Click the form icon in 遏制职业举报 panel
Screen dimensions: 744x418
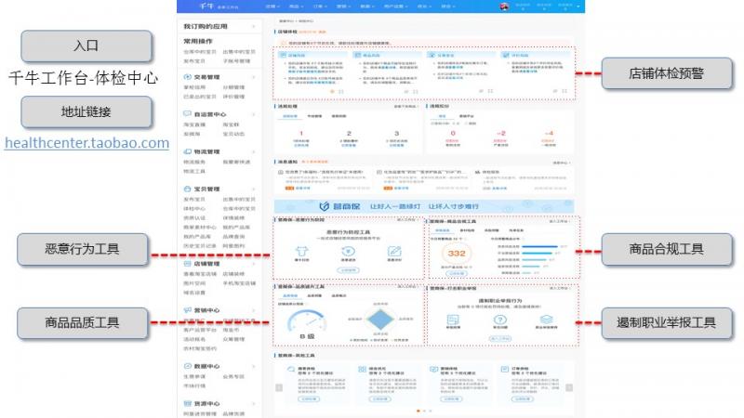pyautogui.click(x=453, y=320)
